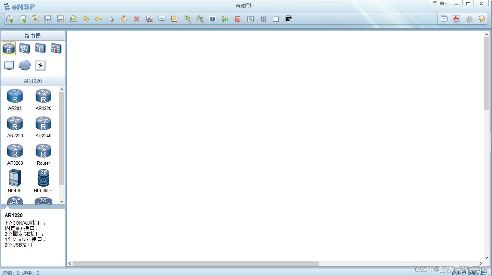Open the CLI console window icon
Viewport: 492px width, 276px height.
pos(289,19)
